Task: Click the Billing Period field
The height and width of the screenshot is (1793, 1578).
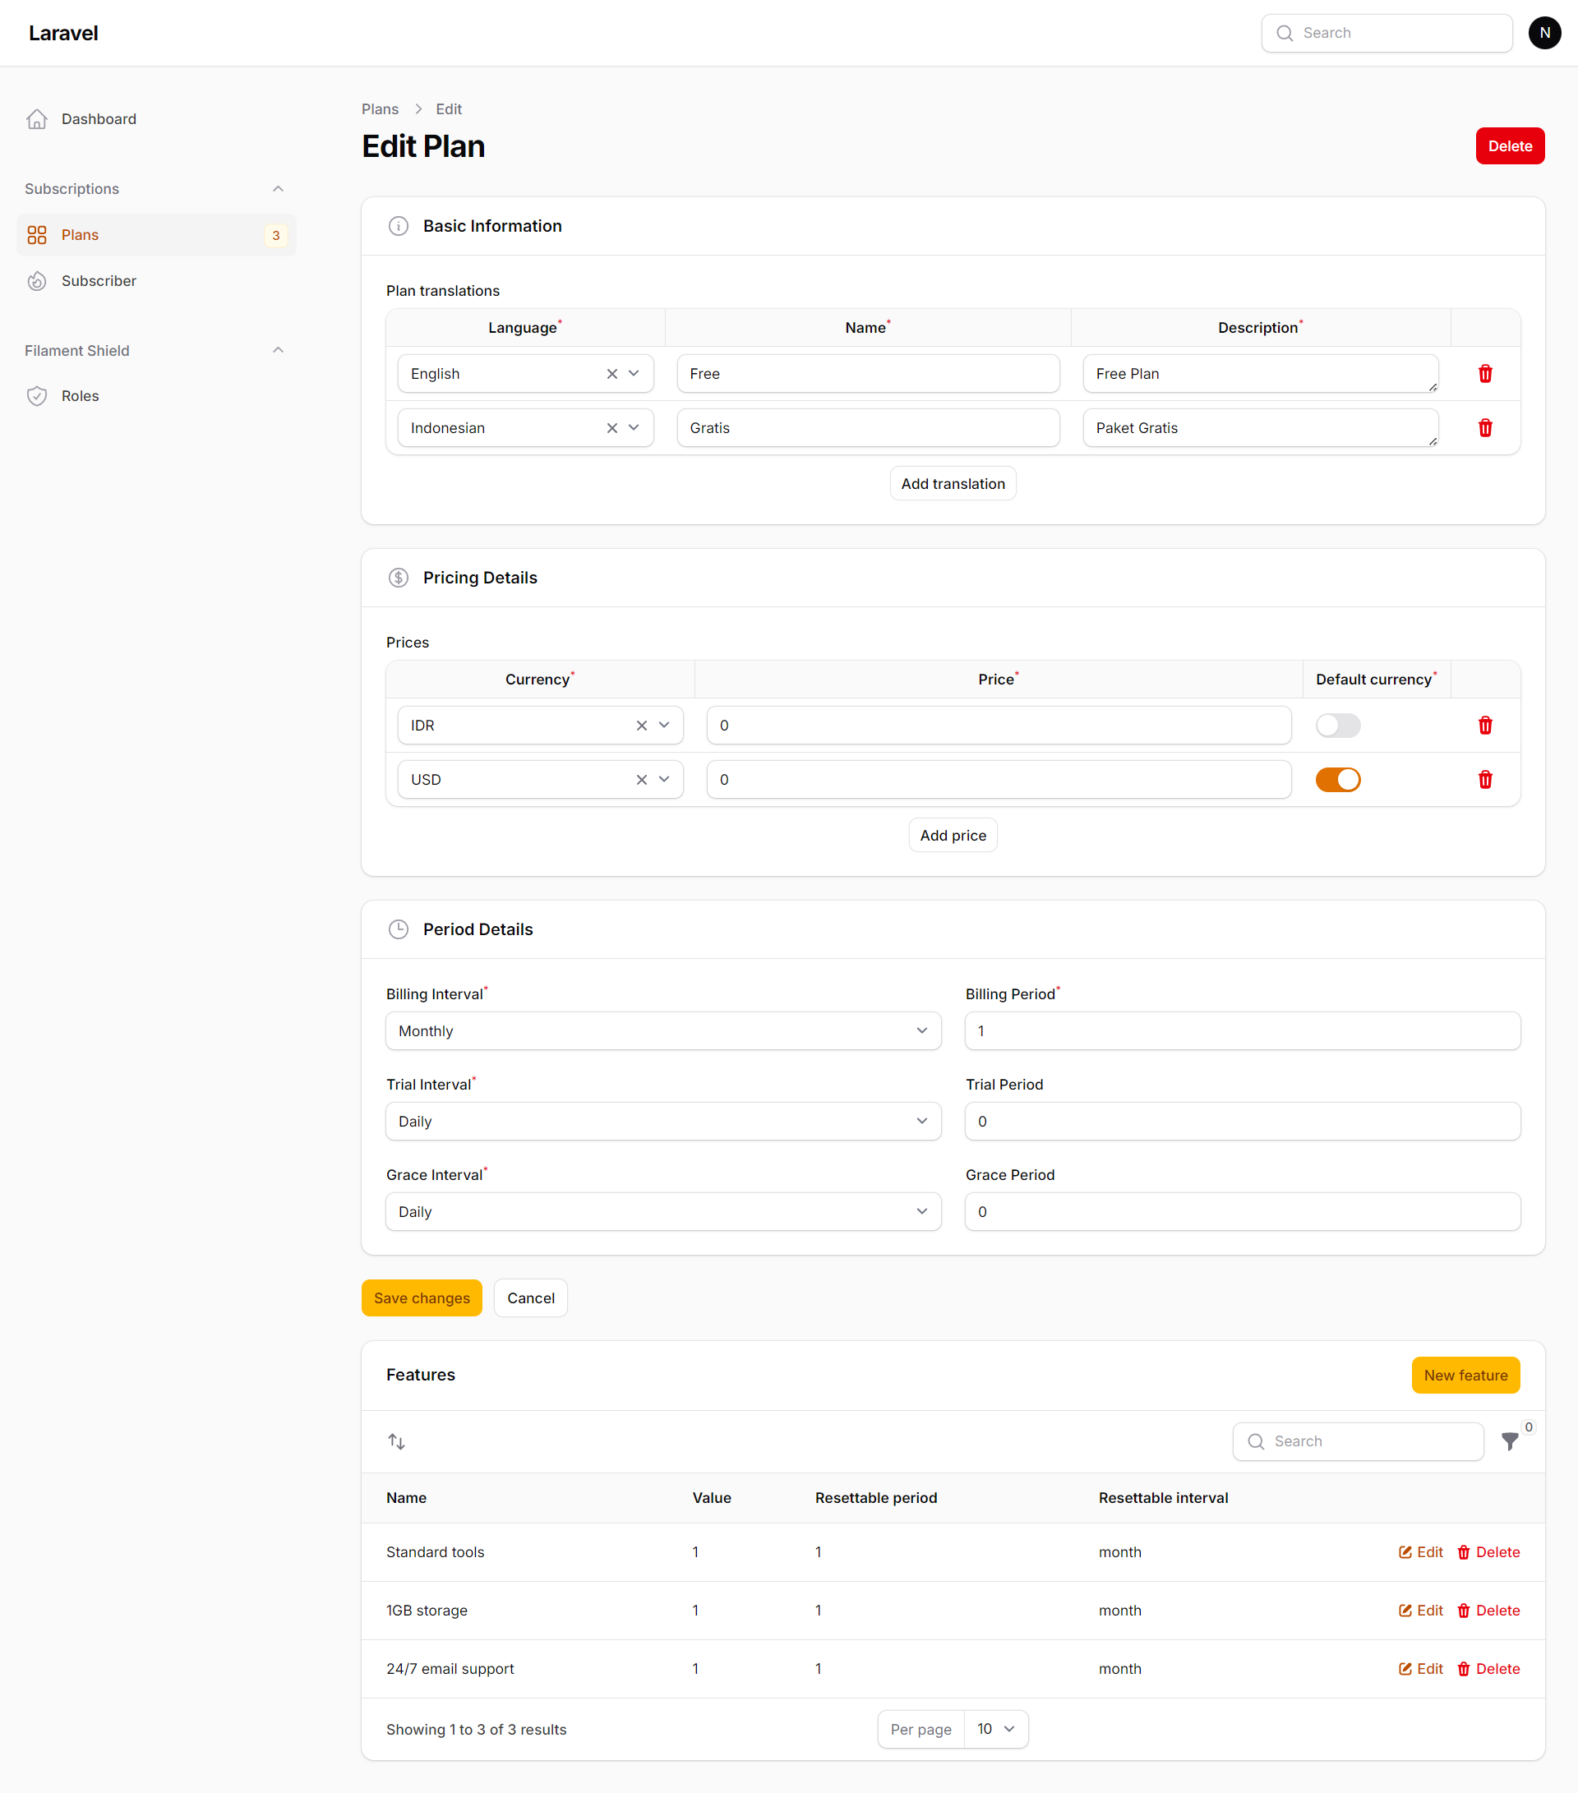Action: [1242, 1030]
